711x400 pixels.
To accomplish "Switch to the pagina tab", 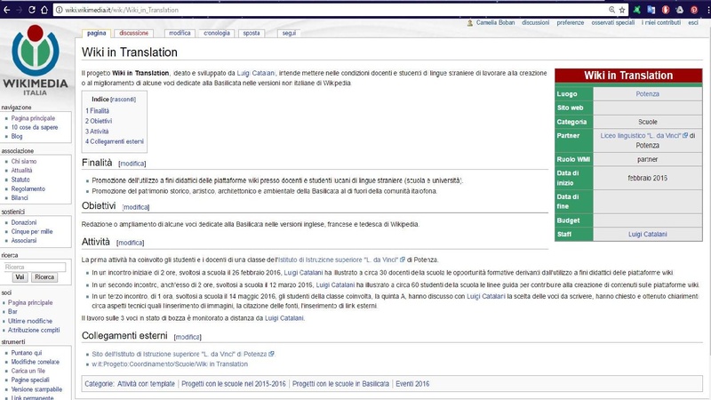I will pos(96,33).
